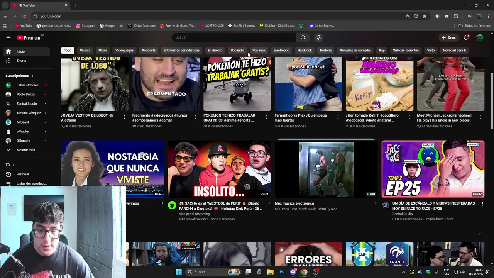
Task: Select the Música filter chip
Action: pyautogui.click(x=85, y=50)
